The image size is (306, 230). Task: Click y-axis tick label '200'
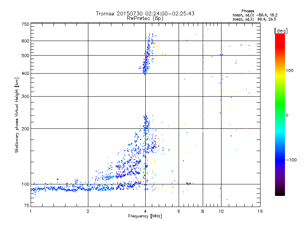(x=25, y=129)
